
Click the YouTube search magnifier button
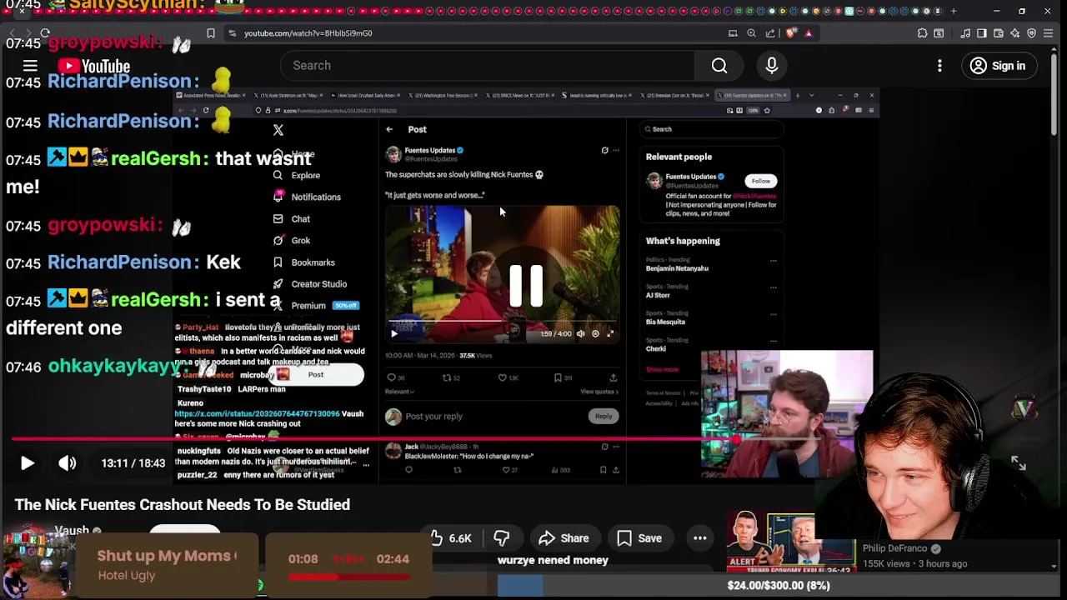tap(719, 65)
